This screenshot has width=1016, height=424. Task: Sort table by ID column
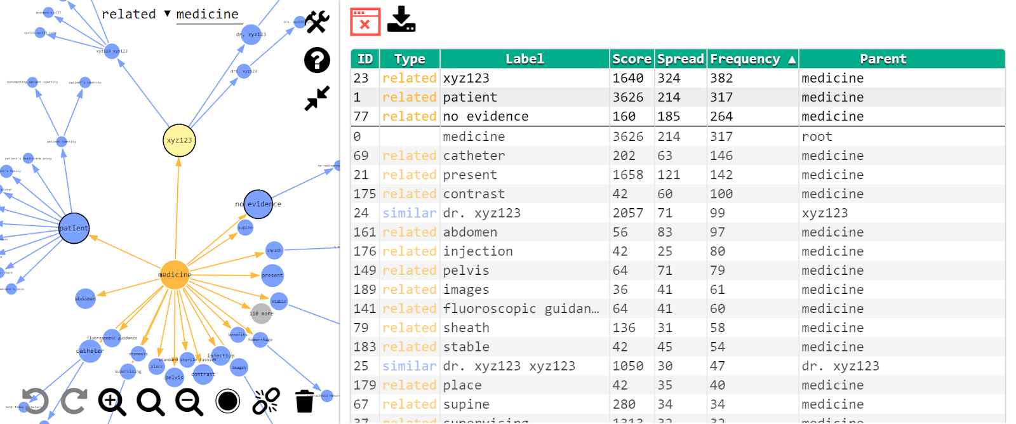(x=365, y=59)
